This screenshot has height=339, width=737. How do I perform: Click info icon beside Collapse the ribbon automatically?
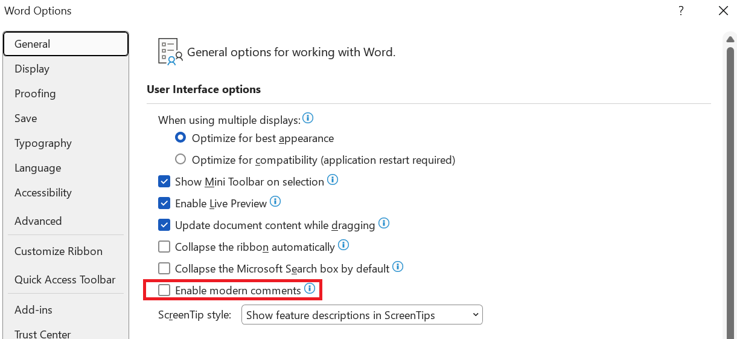pyautogui.click(x=343, y=245)
